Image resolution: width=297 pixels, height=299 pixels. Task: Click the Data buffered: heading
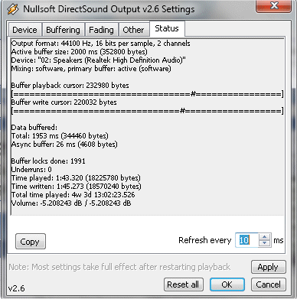point(34,128)
